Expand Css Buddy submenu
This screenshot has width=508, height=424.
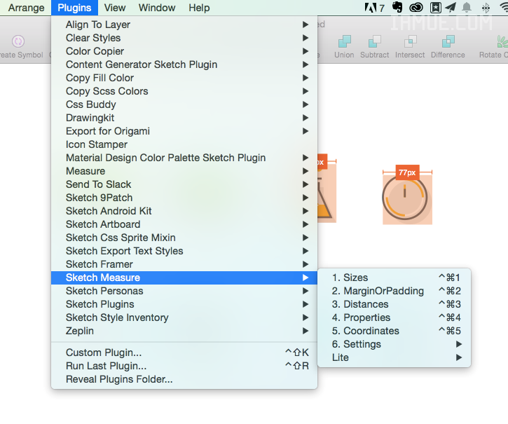184,104
